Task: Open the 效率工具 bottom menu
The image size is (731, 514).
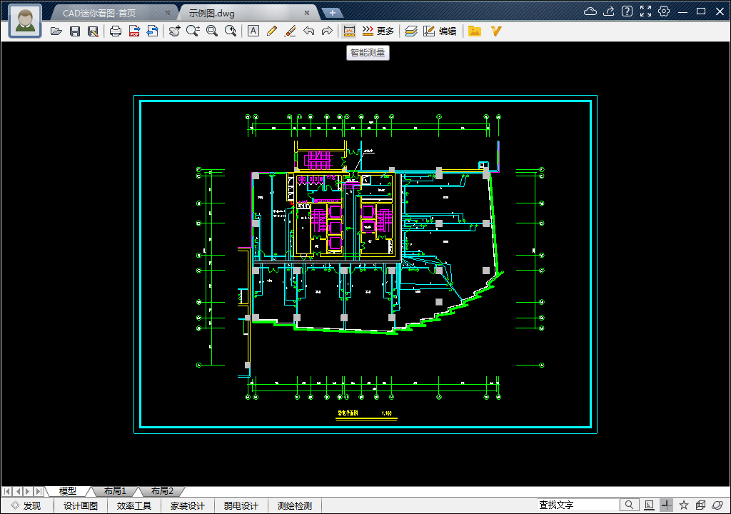Action: coord(134,505)
